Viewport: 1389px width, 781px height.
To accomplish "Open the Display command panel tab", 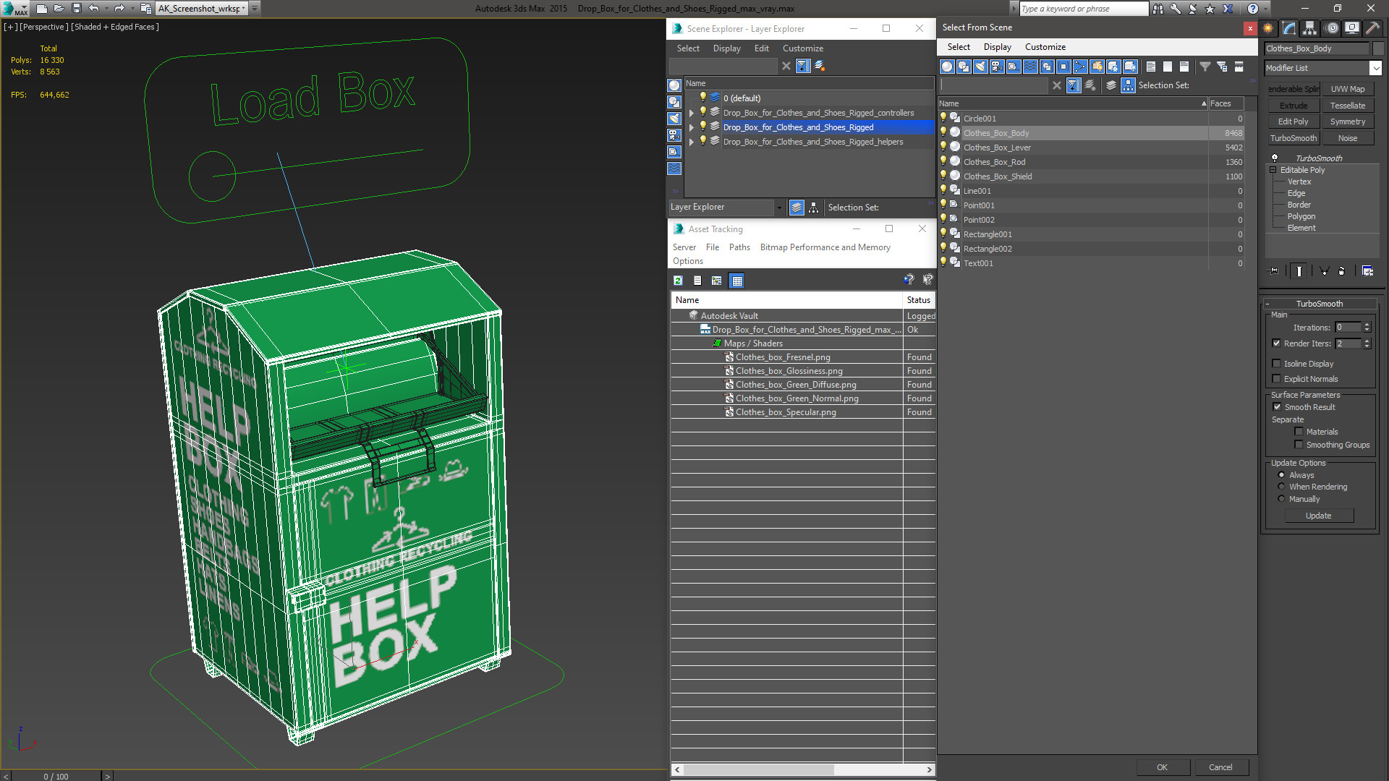I will pyautogui.click(x=1352, y=28).
